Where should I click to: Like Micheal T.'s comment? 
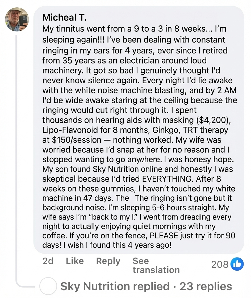point(75,261)
